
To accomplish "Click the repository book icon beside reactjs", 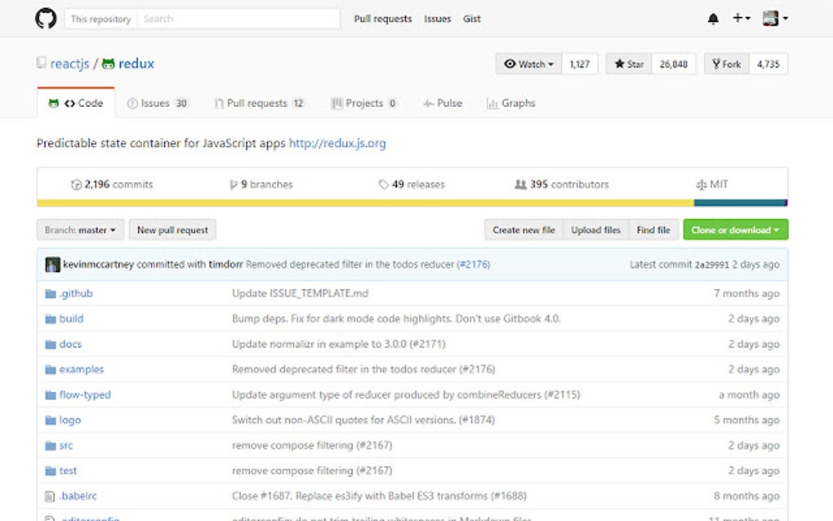I will [42, 63].
